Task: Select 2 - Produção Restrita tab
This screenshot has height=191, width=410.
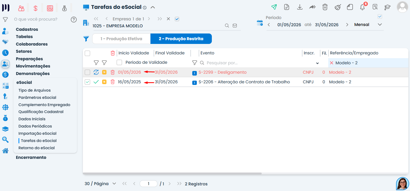Action: pos(181,39)
